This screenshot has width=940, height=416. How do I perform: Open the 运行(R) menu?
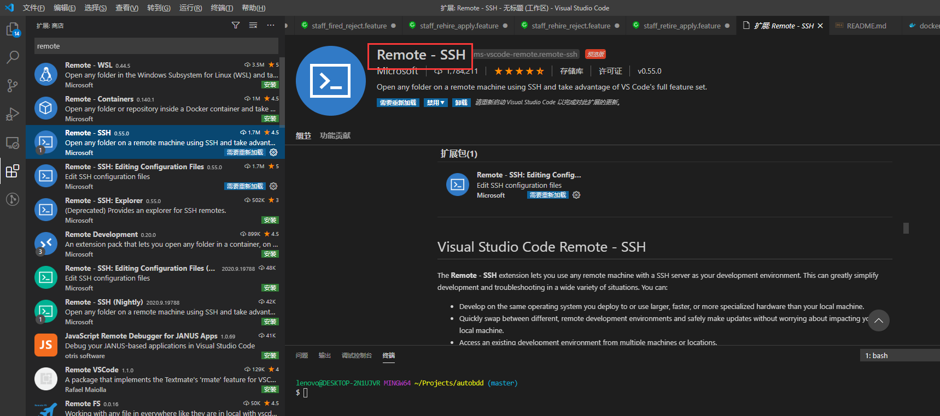[x=190, y=8]
